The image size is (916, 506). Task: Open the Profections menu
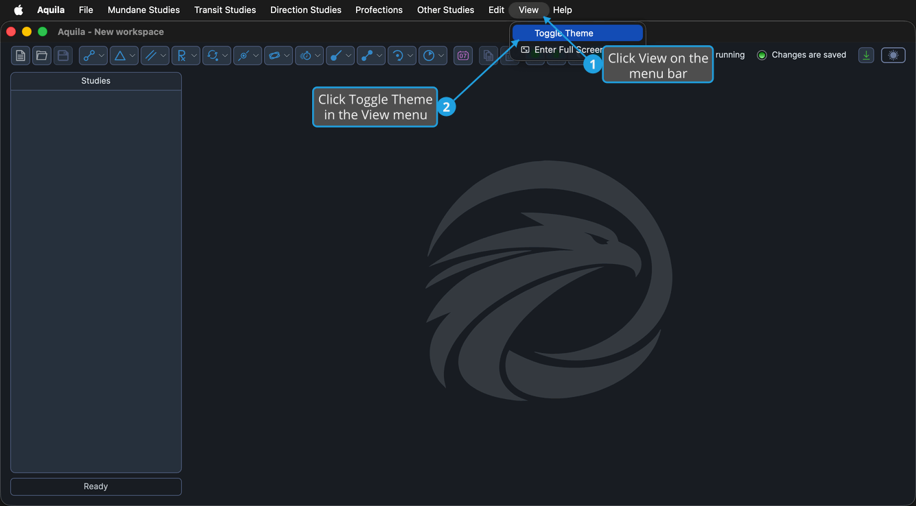click(379, 10)
